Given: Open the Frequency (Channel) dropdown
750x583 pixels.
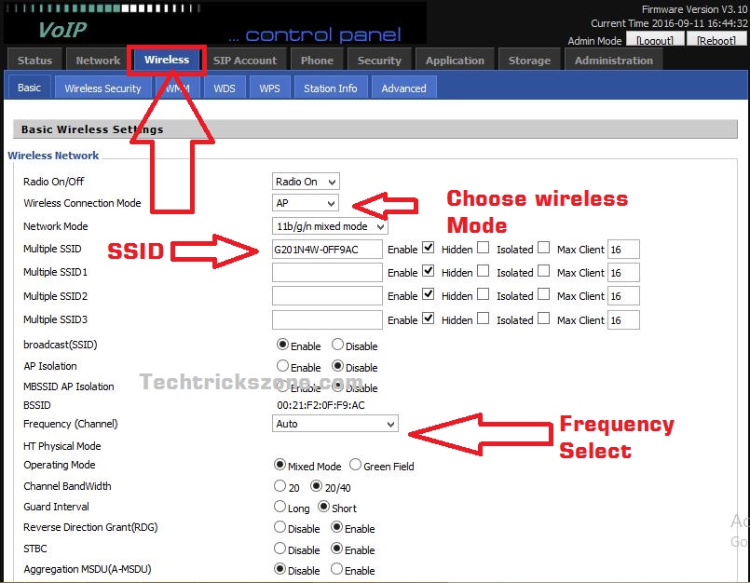Looking at the screenshot, I should coord(335,424).
